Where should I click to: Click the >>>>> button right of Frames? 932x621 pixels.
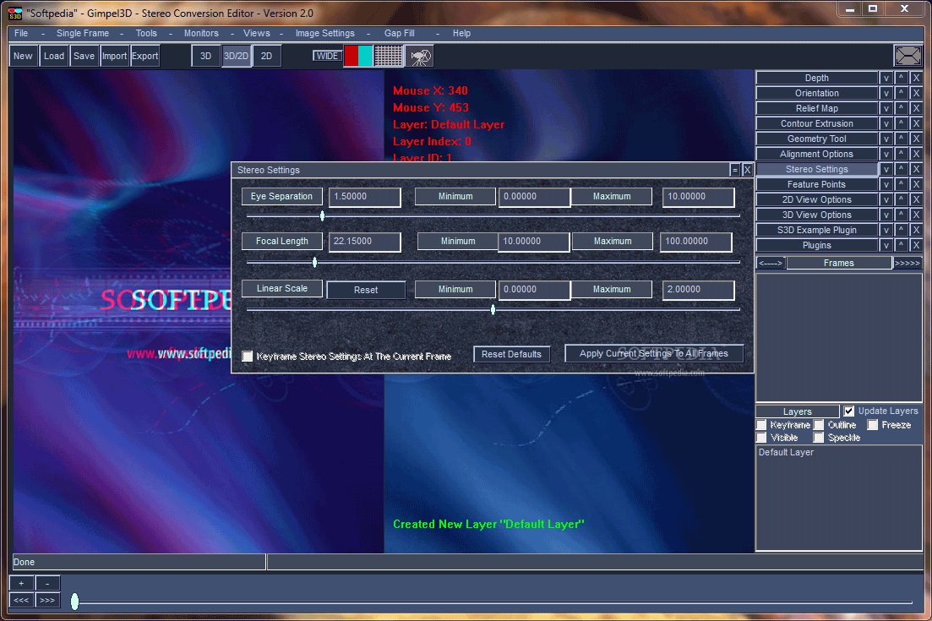(x=907, y=264)
